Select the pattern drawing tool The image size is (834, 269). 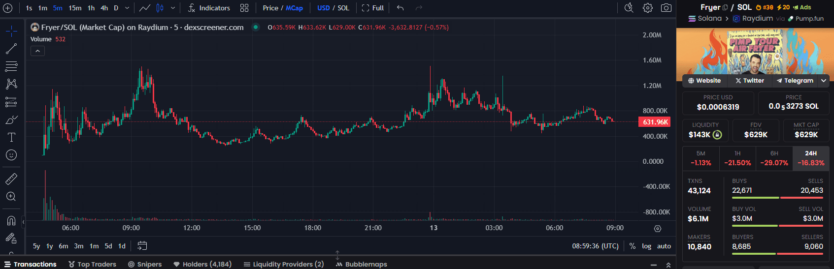point(11,84)
